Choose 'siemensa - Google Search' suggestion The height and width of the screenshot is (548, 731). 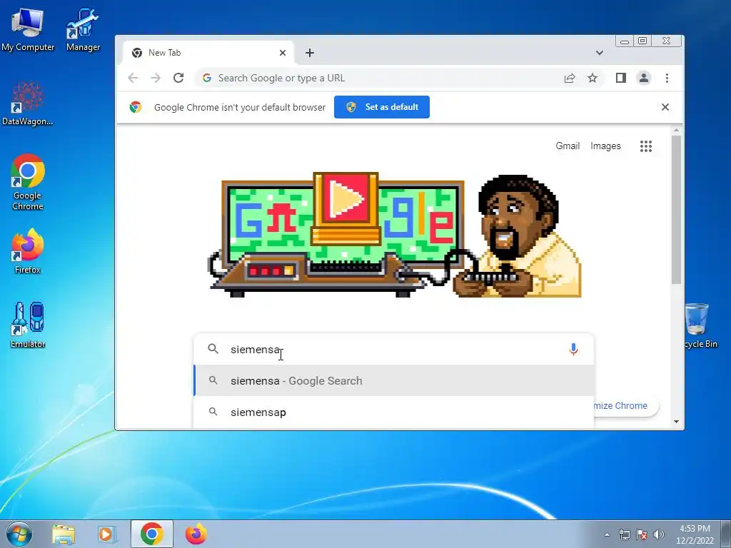coord(394,381)
